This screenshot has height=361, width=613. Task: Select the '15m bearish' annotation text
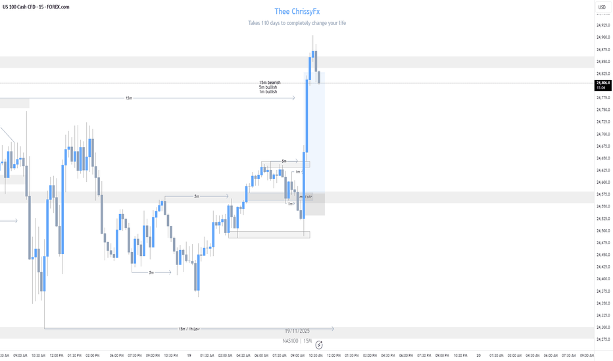[270, 83]
